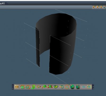The width and height of the screenshot is (106, 96).
Task: Open the bottom toolbar's right-edge arrow menu
Action: point(93,87)
